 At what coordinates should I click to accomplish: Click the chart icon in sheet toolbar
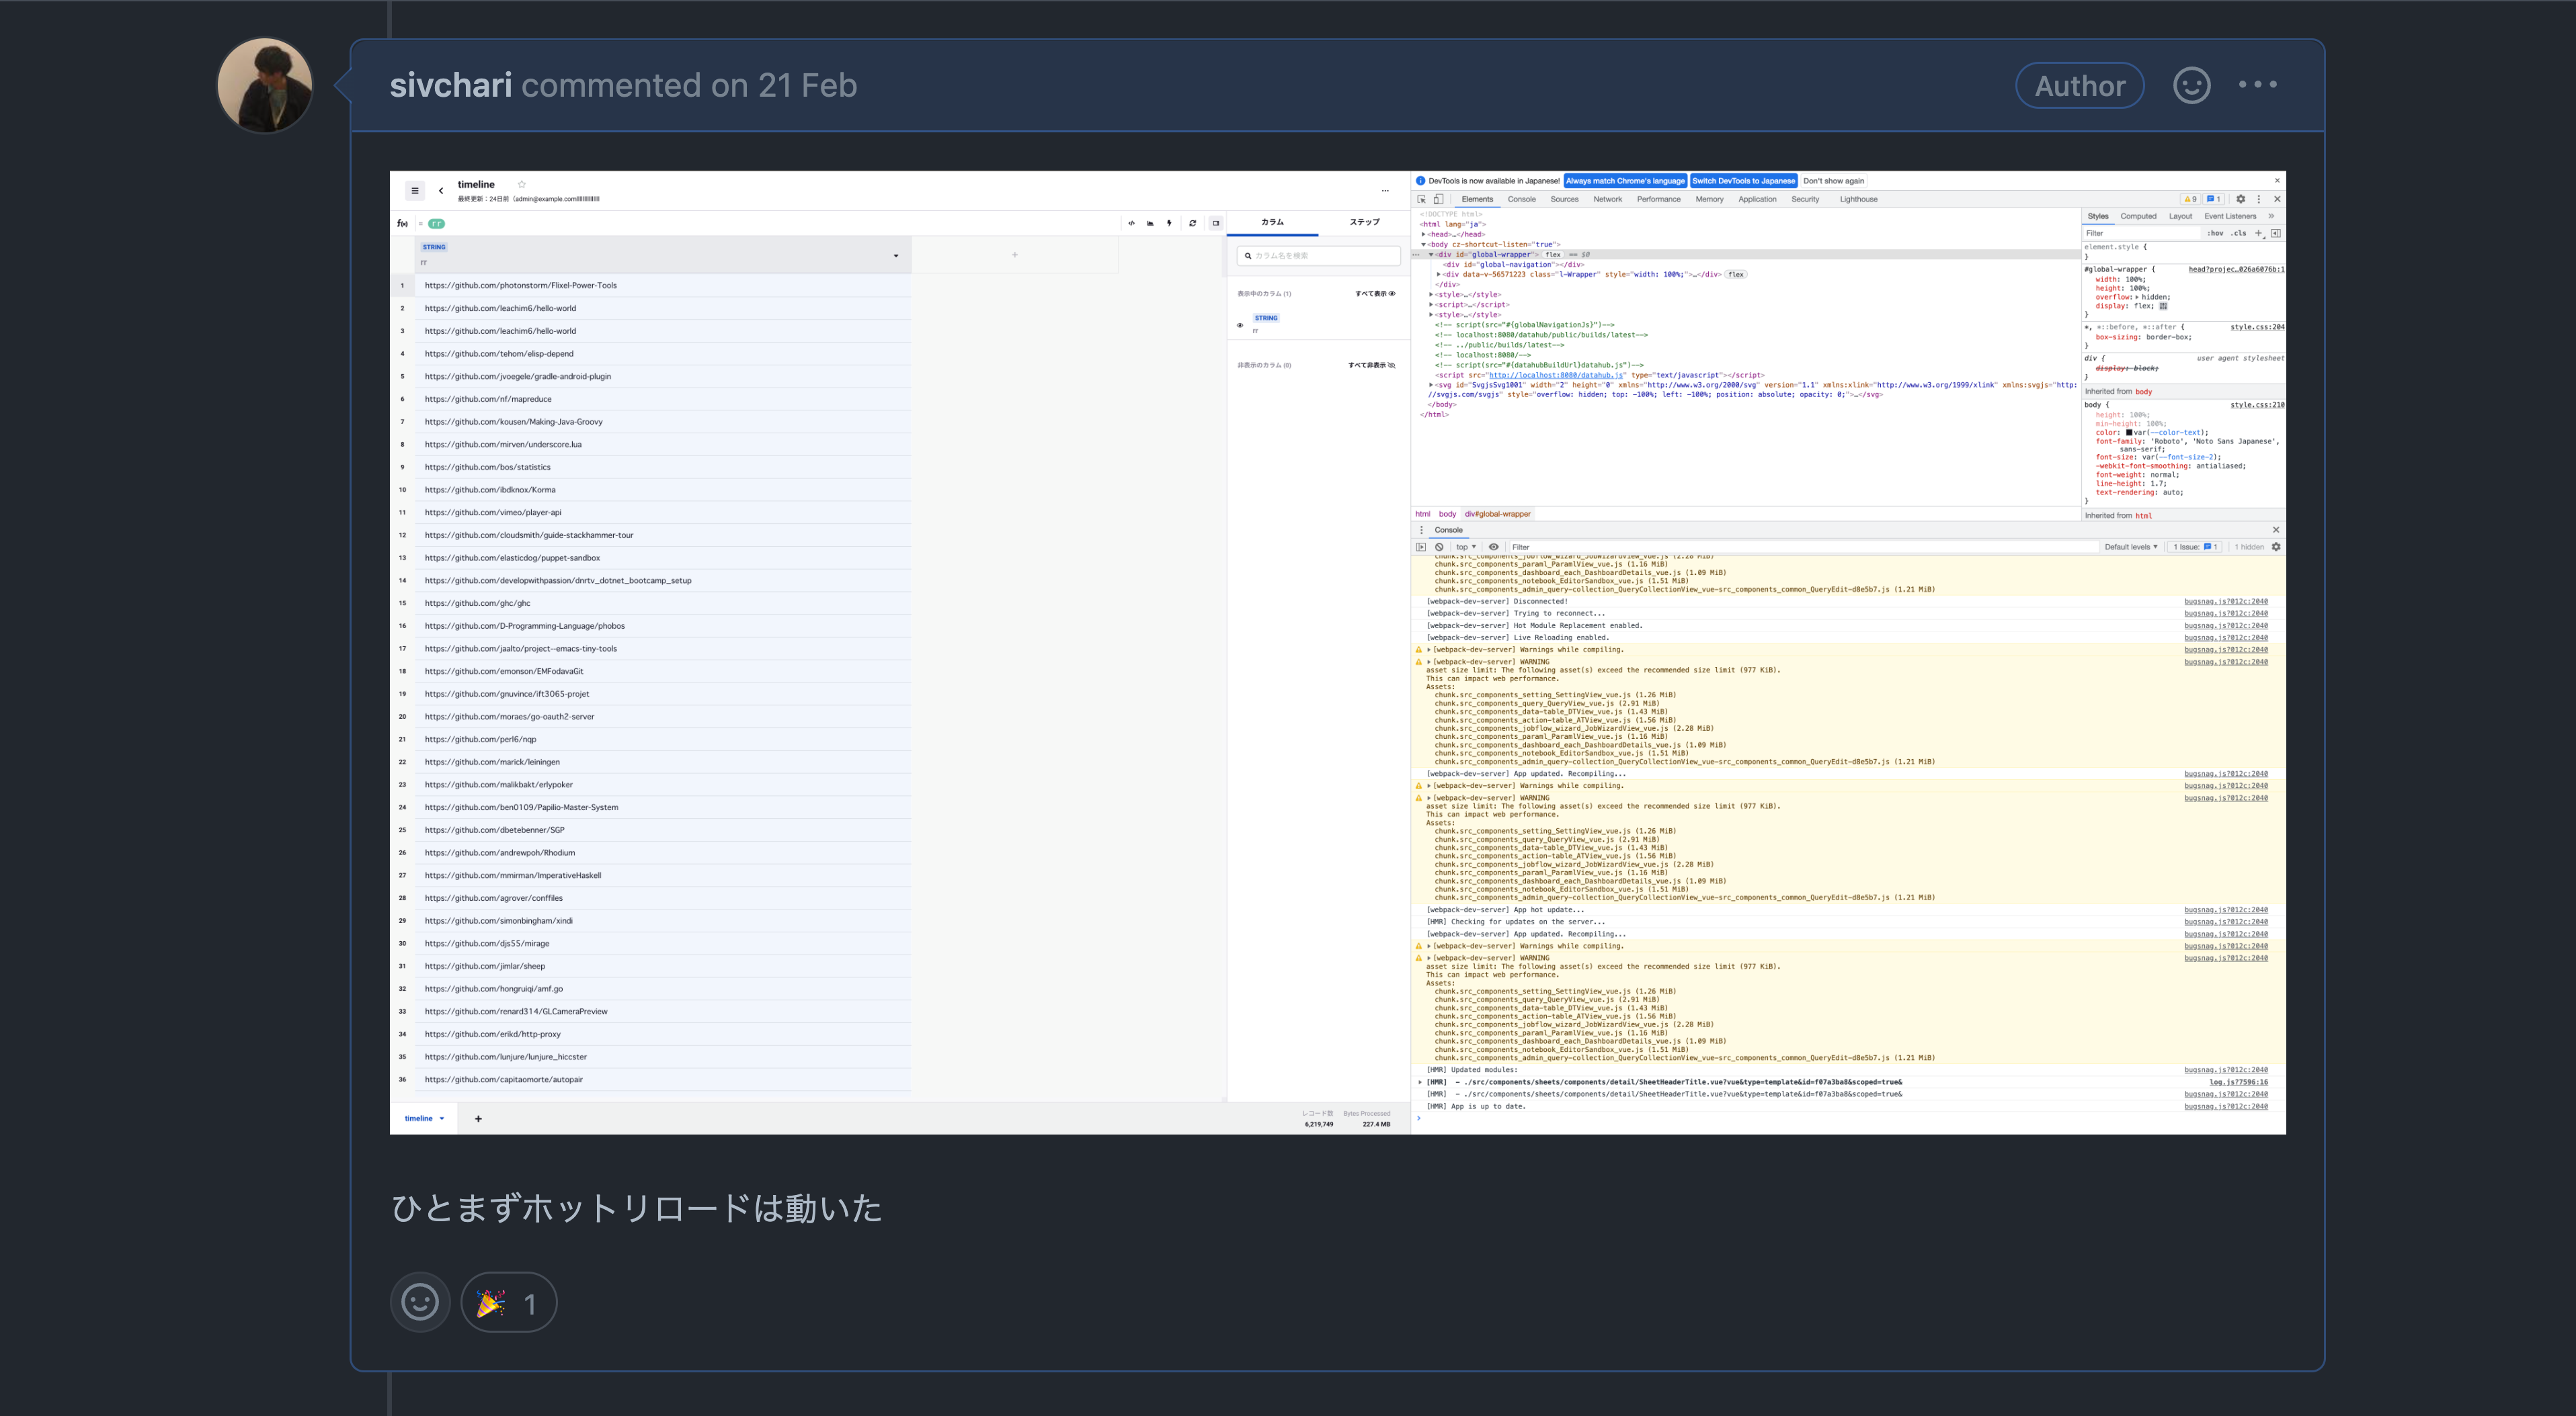(x=1150, y=223)
